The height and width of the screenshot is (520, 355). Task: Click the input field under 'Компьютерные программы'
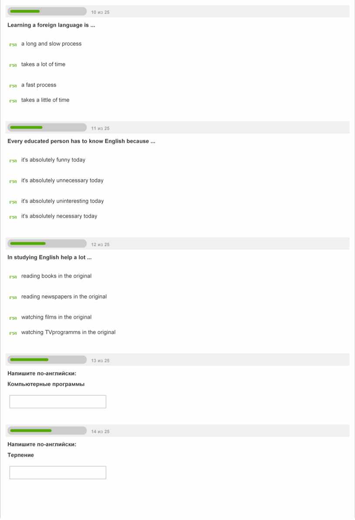pyautogui.click(x=58, y=402)
